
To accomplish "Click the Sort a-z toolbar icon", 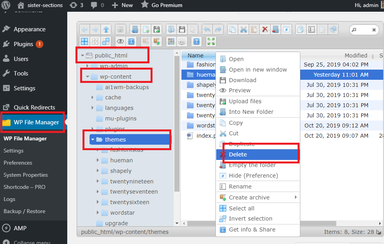I will pos(182,41).
